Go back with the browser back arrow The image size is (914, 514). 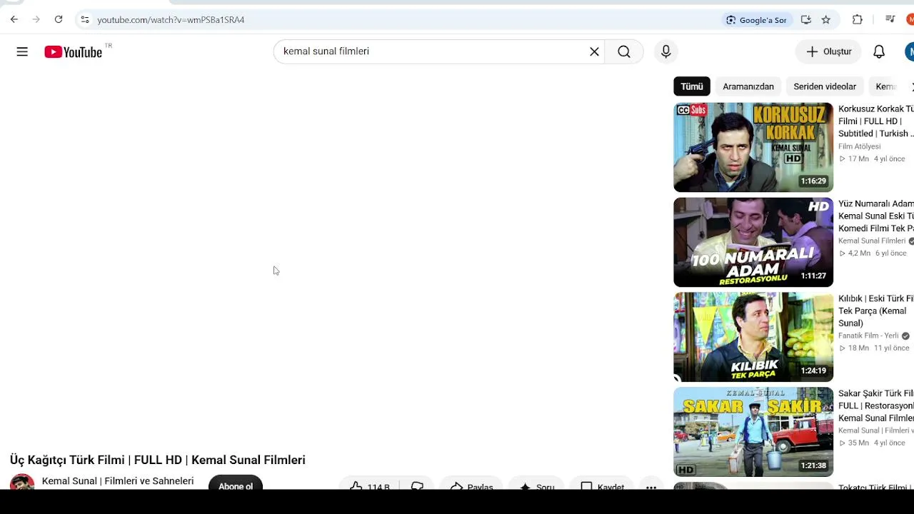click(14, 19)
